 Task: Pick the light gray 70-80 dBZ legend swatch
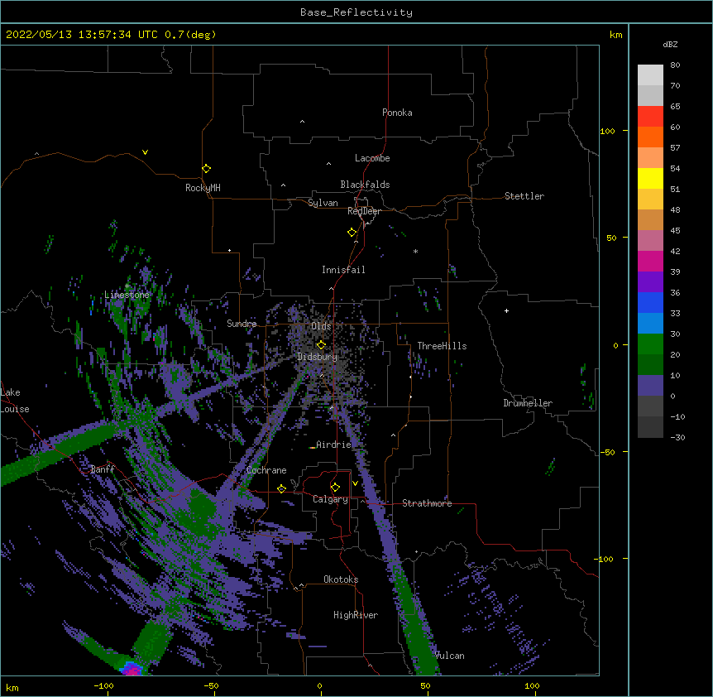[x=650, y=75]
